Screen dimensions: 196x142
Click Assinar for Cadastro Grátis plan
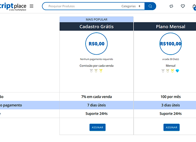pos(97,127)
